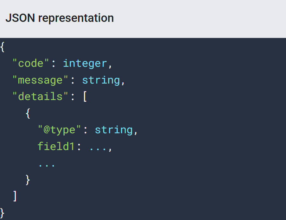Viewport: 286px width, 220px height.
Task: Click the outermost opening curly brace
Action: 2,47
